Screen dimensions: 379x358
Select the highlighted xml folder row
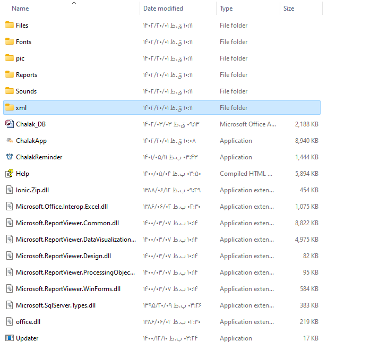tap(159, 108)
